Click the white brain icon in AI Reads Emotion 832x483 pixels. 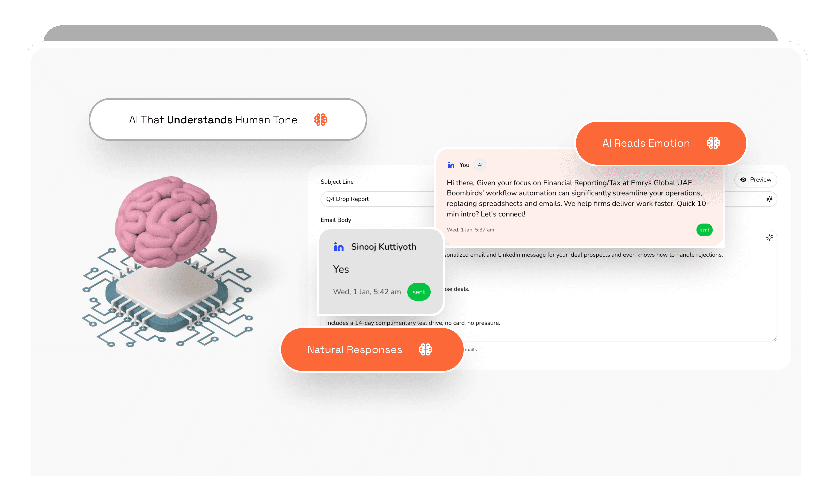coord(713,143)
